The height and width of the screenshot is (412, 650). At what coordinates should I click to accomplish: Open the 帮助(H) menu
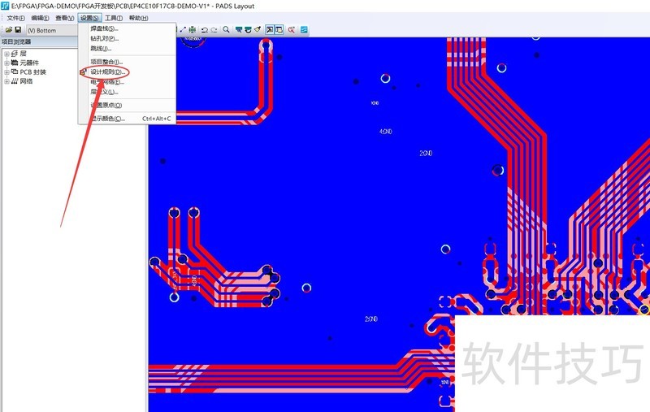pos(138,18)
